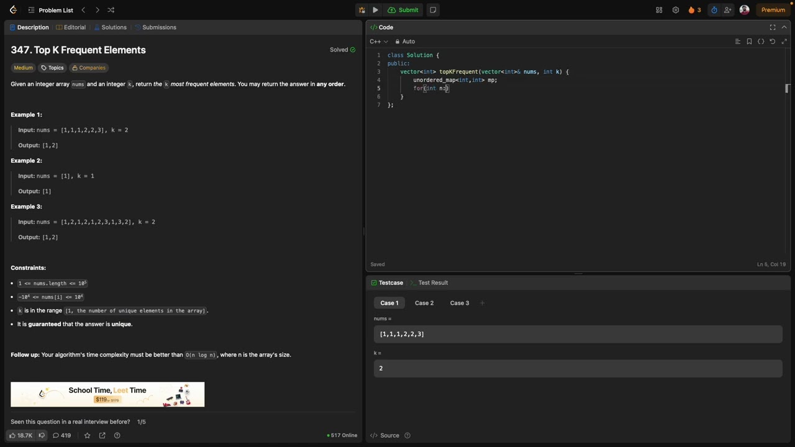Screen dimensions: 795x447
Task: Select Case 3 testcase
Action: coord(460,303)
